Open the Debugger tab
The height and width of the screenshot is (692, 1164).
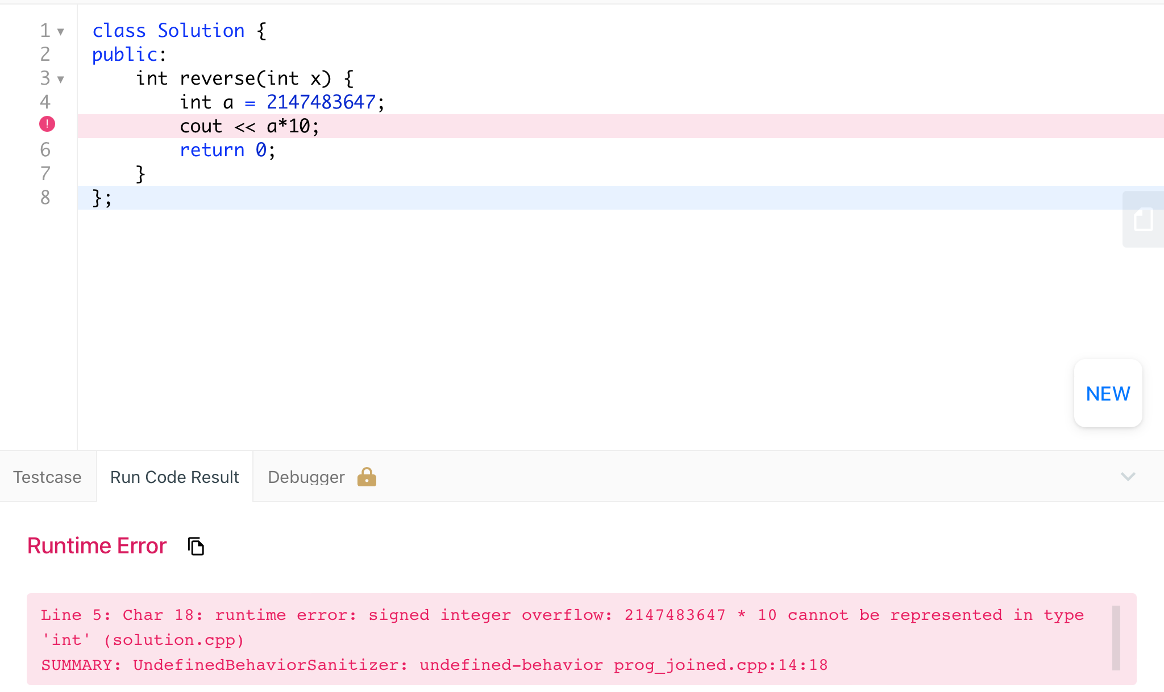point(306,477)
